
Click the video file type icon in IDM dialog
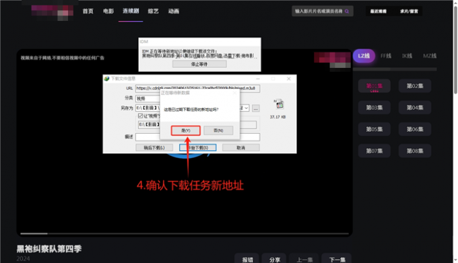point(279,104)
